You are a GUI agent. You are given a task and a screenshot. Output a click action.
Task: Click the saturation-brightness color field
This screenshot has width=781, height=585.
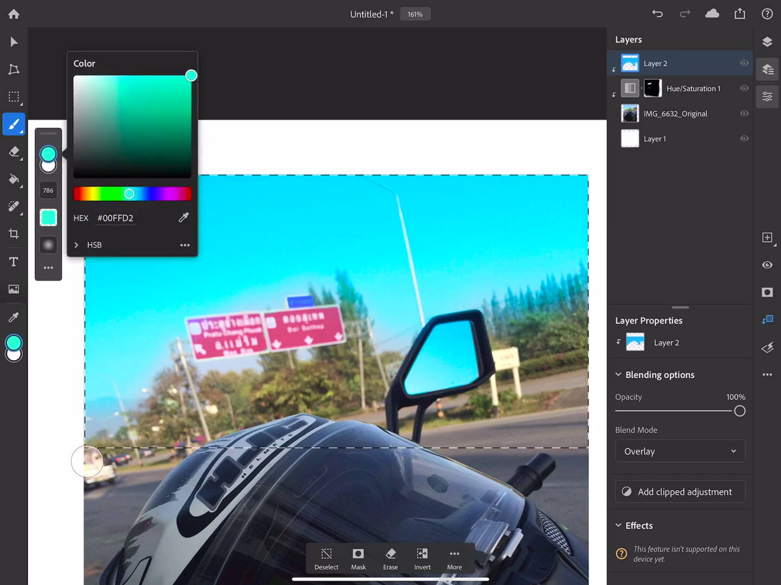(132, 127)
